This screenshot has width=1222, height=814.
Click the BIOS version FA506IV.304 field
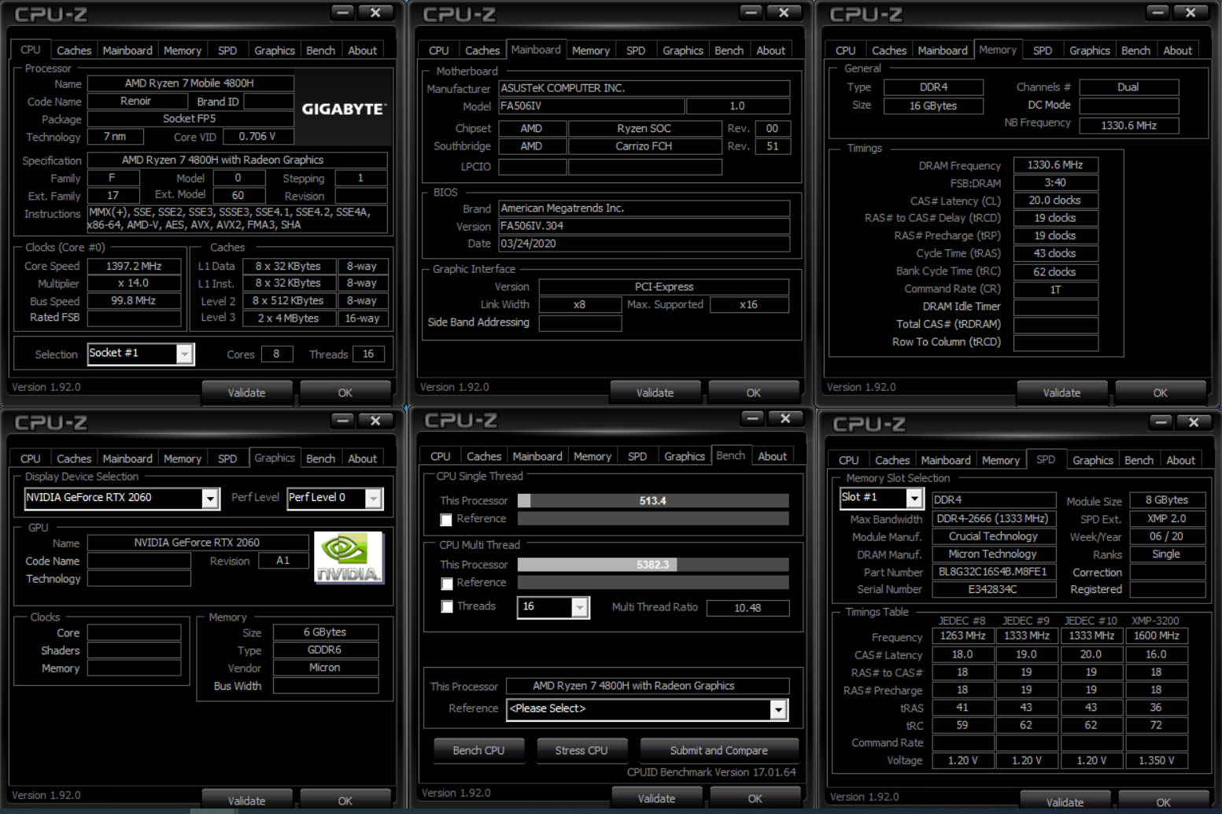point(644,227)
